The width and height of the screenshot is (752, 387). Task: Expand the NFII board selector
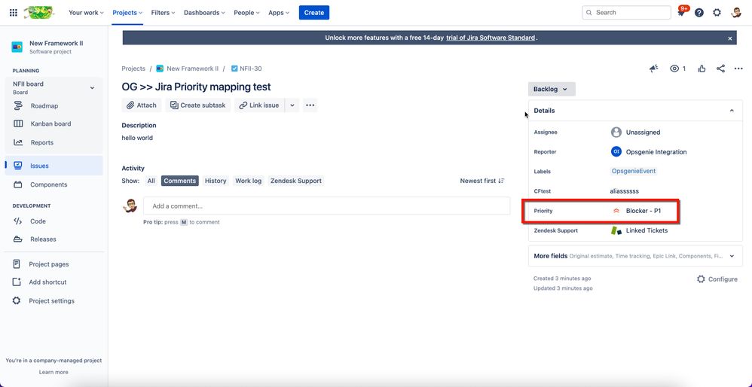tap(92, 87)
